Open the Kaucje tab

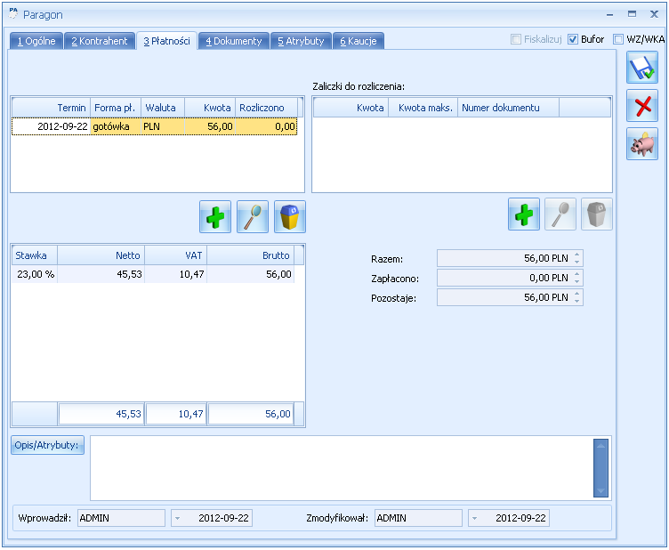(x=359, y=41)
